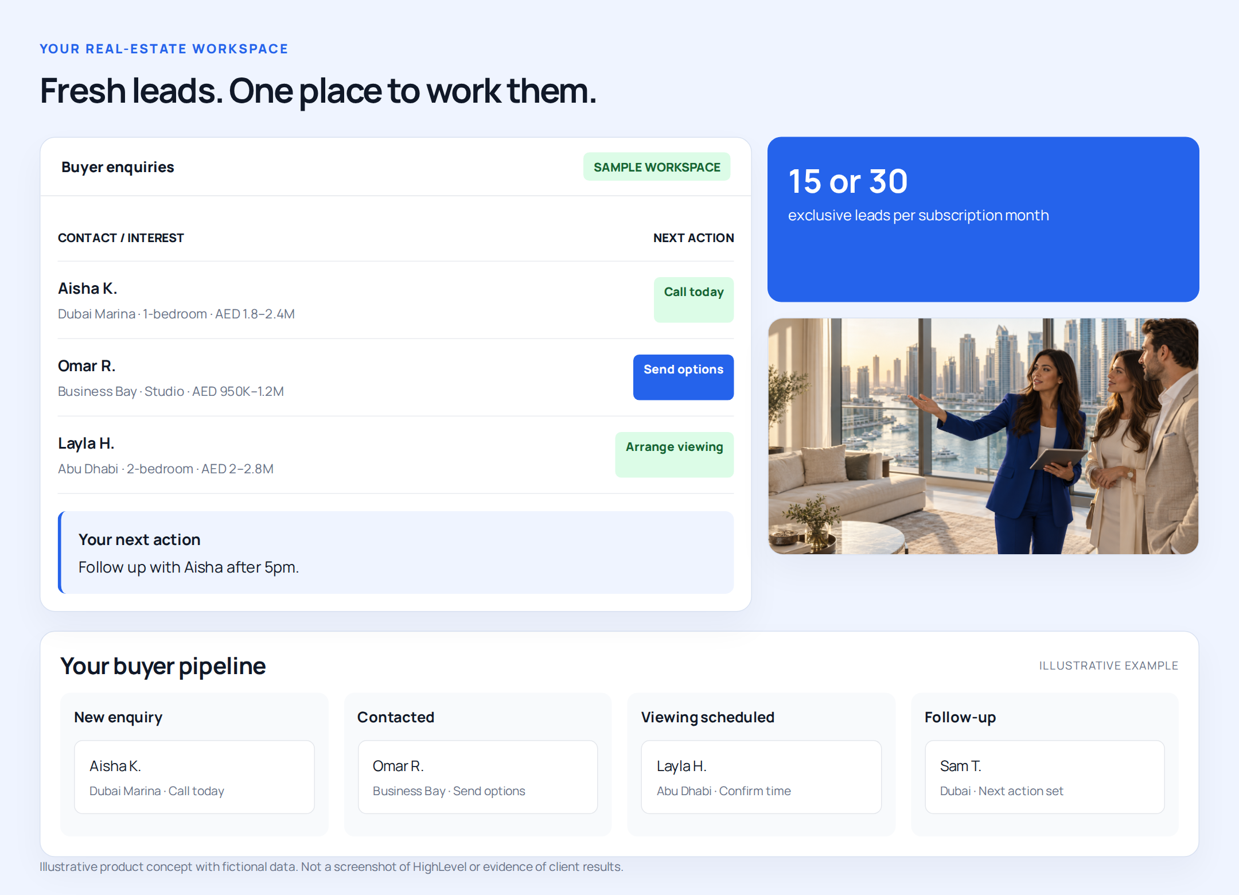Click exclusive leads per subscription month text

pos(918,215)
